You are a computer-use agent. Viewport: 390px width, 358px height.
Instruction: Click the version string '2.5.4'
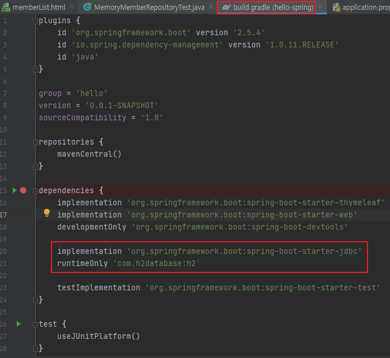(248, 32)
